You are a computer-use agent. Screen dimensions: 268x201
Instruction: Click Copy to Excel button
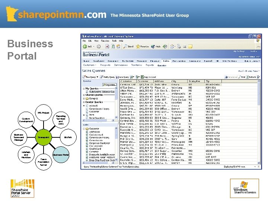[x=149, y=77]
